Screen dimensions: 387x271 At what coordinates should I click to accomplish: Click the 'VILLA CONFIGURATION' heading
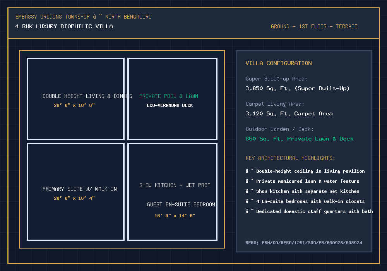279,63
